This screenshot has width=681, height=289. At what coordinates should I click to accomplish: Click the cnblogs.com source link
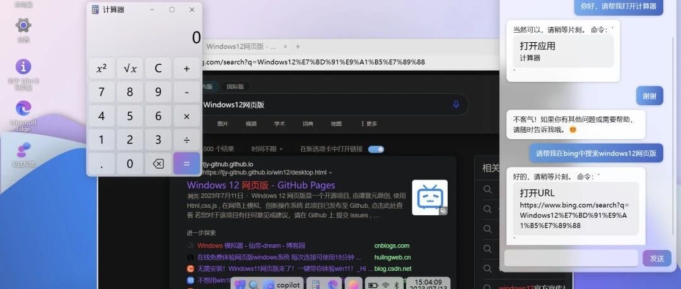[x=392, y=246]
